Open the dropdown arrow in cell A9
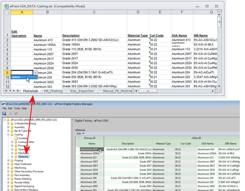Image resolution: width=245 pixels, height=191 pixels. pyautogui.click(x=35, y=73)
